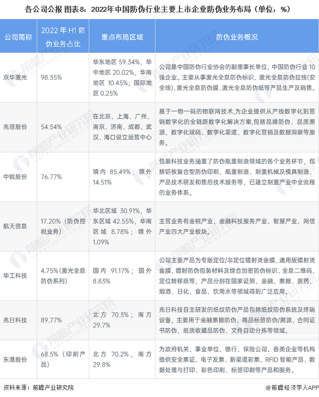Click the 兆日科技自主研发 overview text
319x397 pixels.
tap(237, 320)
